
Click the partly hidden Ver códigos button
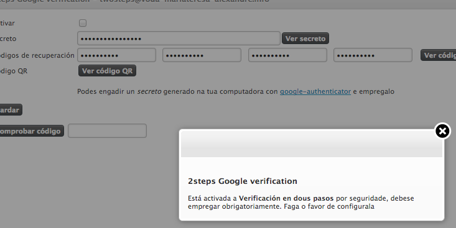[438, 55]
